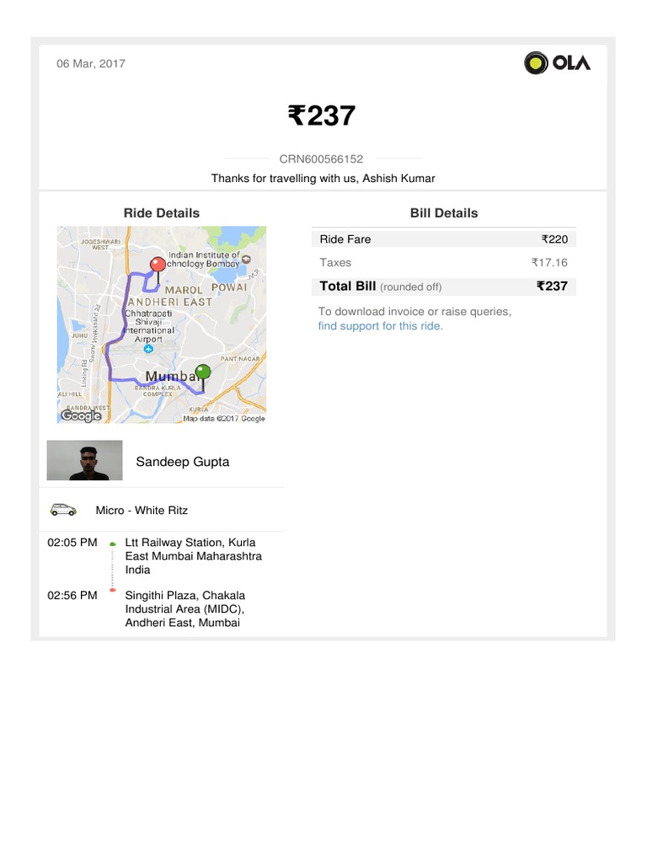647x863 pixels.
Task: Click the Total Bill row
Action: [443, 287]
